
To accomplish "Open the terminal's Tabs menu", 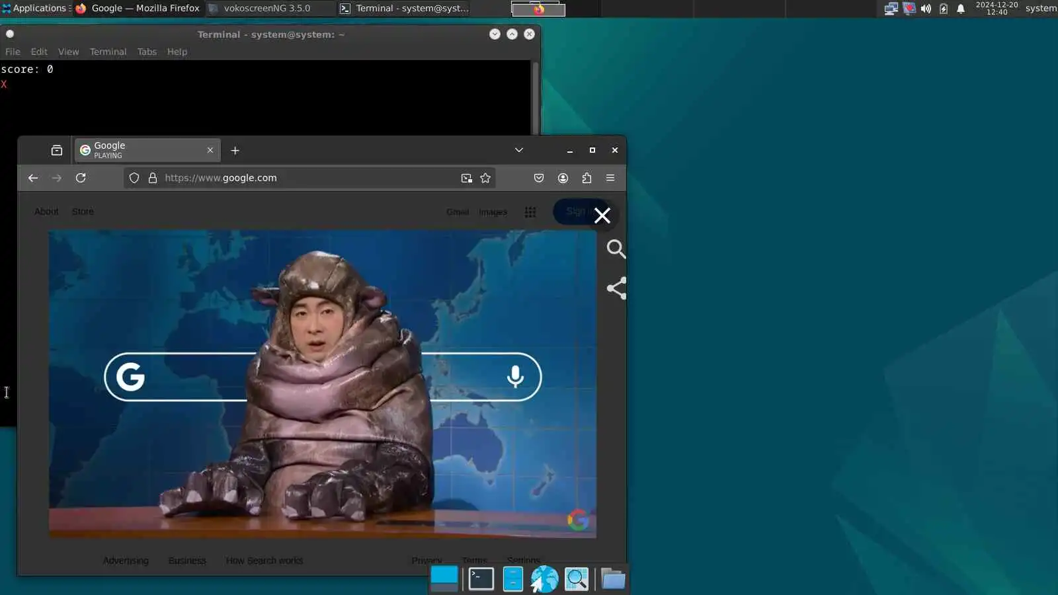I will tap(147, 52).
